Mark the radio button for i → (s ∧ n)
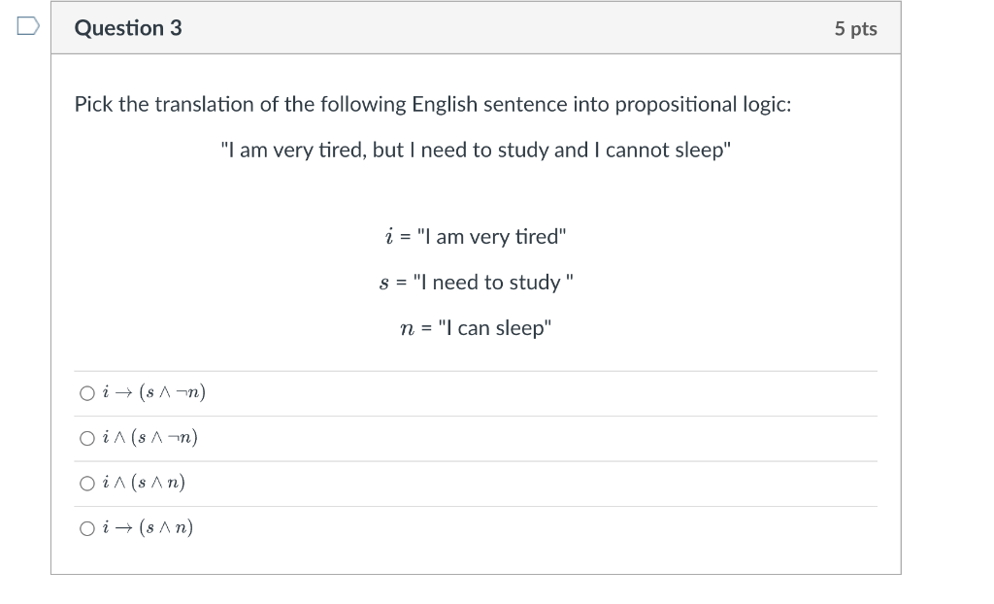The height and width of the screenshot is (604, 994). 87,528
